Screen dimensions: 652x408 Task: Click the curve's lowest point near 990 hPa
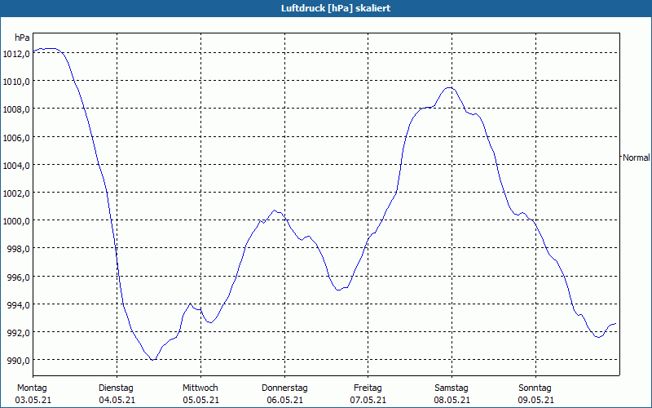click(152, 359)
